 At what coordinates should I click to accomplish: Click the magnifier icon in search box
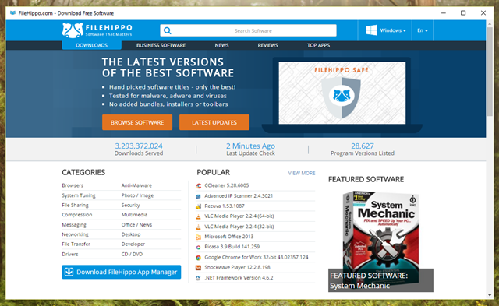(168, 30)
